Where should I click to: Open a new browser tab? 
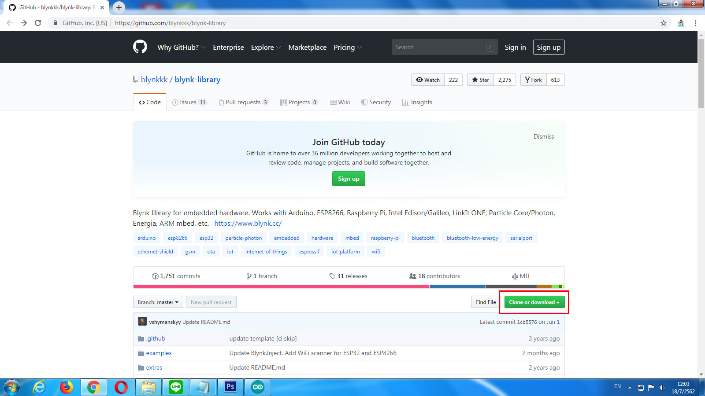click(119, 7)
